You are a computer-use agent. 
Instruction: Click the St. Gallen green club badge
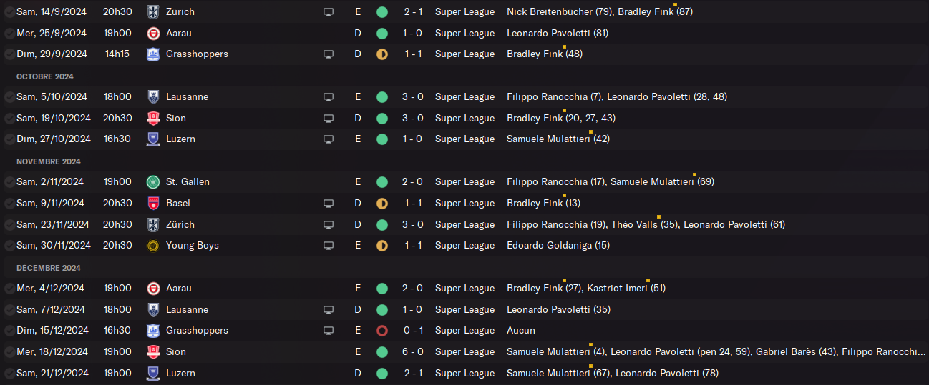[153, 182]
